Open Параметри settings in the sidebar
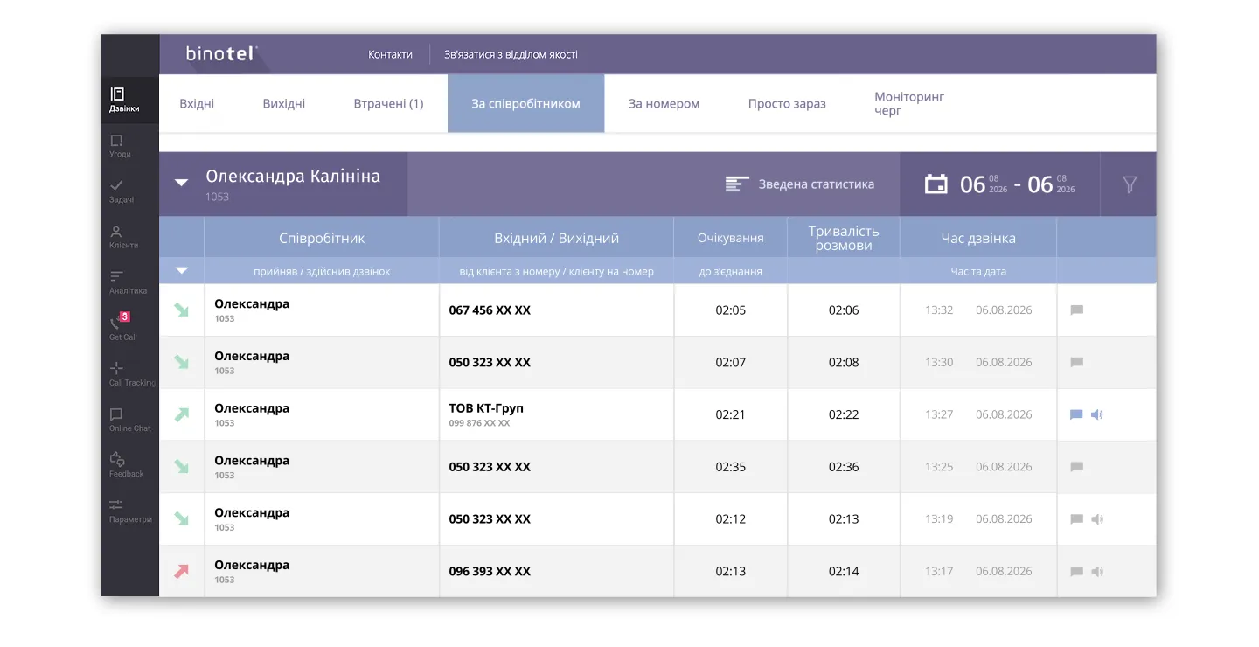The height and width of the screenshot is (647, 1259). click(129, 510)
